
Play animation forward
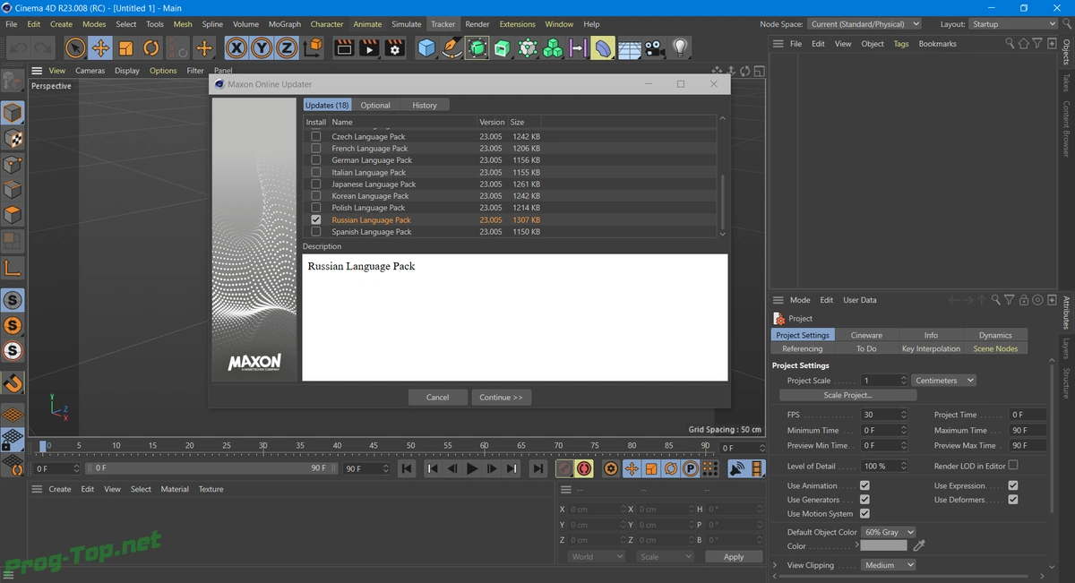472,468
